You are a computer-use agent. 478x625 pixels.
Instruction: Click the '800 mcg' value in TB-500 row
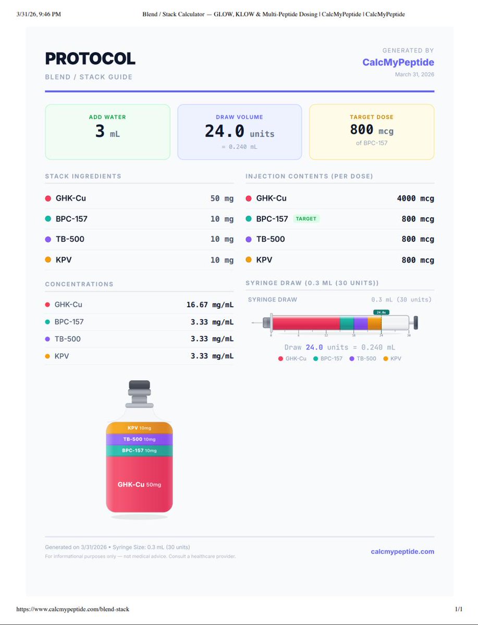(x=418, y=240)
